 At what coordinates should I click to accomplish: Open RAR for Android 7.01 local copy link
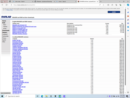(24, 27)
